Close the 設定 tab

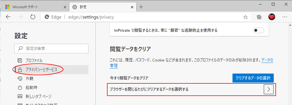pos(132,7)
